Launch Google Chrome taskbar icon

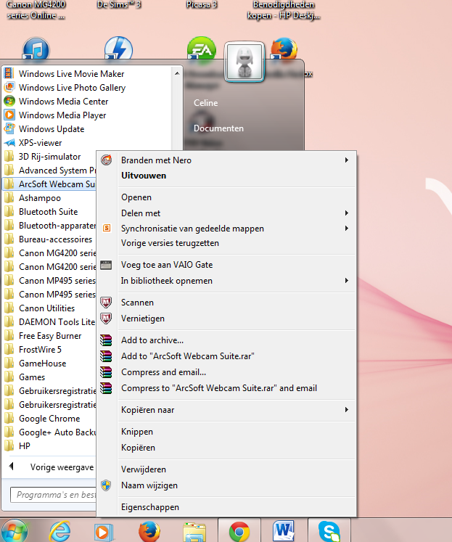click(x=239, y=531)
